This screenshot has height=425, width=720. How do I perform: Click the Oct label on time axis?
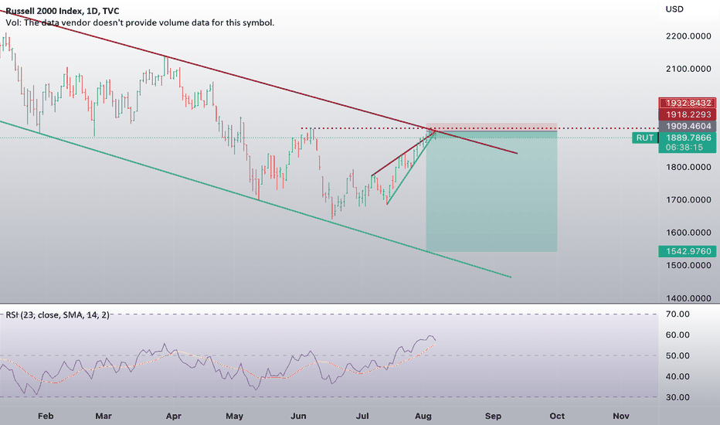pyautogui.click(x=557, y=416)
